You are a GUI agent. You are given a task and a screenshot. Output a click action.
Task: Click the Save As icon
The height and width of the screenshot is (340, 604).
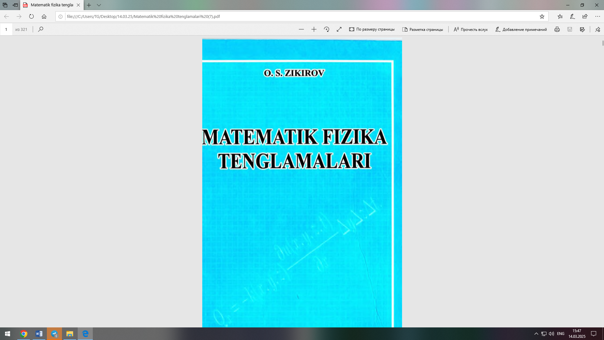[582, 29]
